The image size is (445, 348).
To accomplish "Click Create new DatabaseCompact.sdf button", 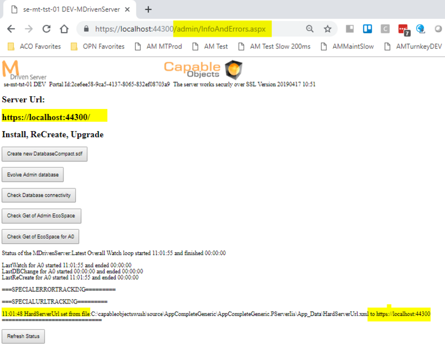I will pyautogui.click(x=44, y=154).
